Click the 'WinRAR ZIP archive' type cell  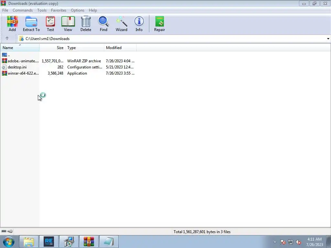(84, 61)
